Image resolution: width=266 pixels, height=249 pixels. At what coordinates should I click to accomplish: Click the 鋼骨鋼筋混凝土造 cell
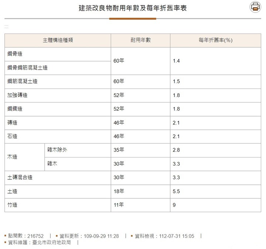58,68
